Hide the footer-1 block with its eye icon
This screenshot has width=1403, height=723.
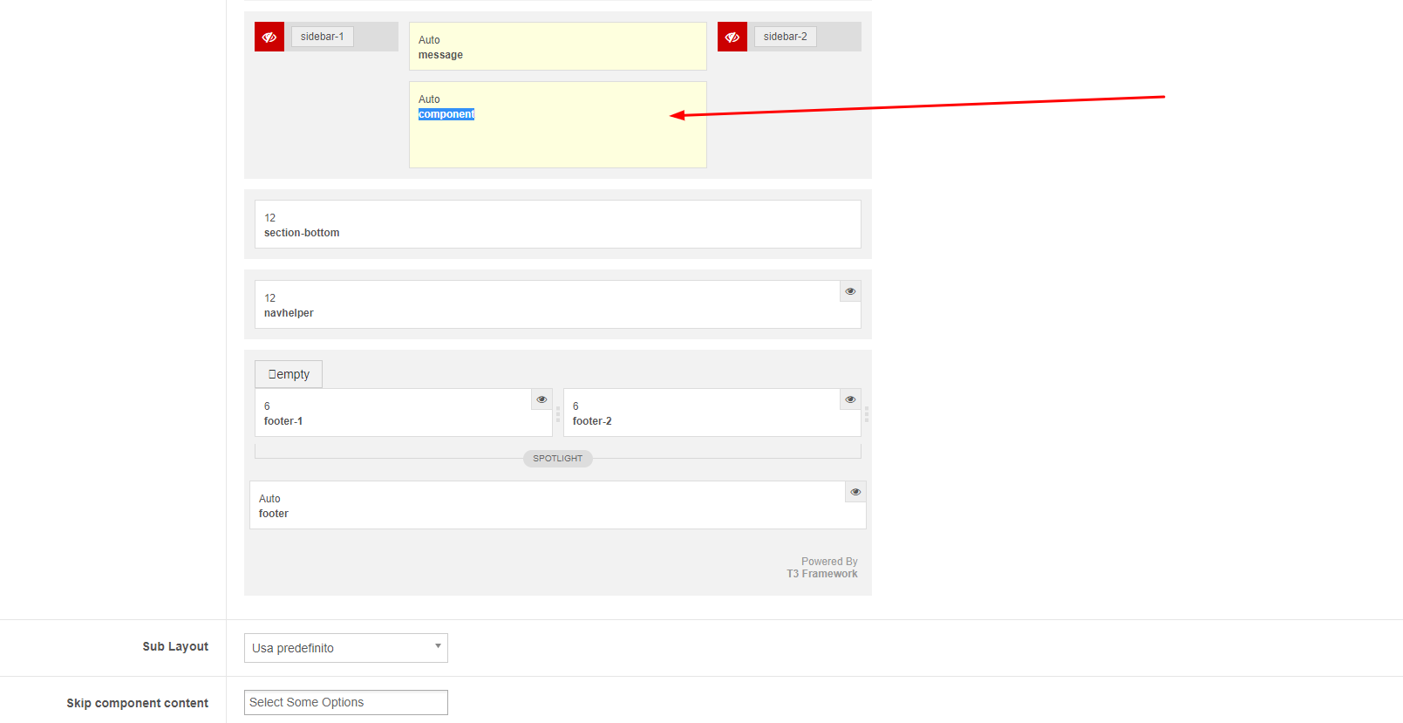click(x=541, y=399)
